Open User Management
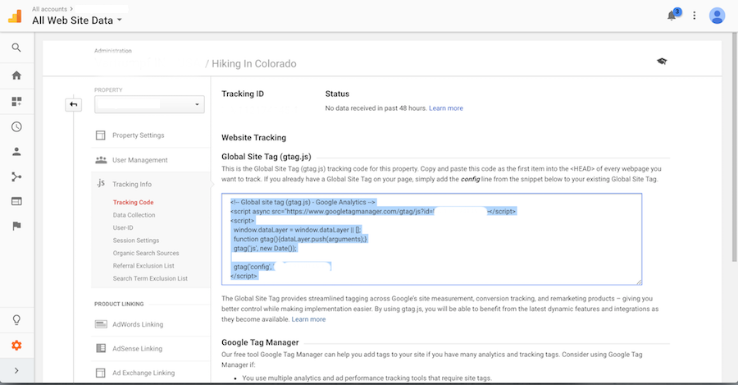The image size is (738, 385). (139, 160)
